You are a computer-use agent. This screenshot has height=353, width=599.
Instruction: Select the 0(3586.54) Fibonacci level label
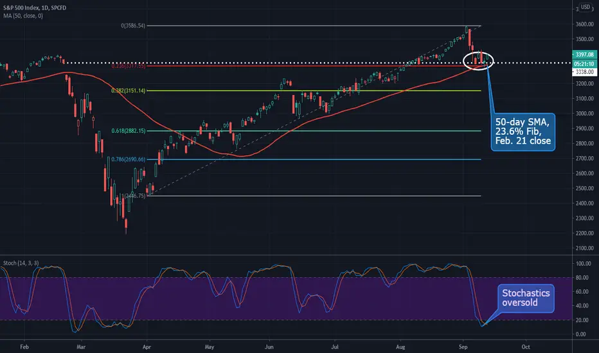point(133,26)
